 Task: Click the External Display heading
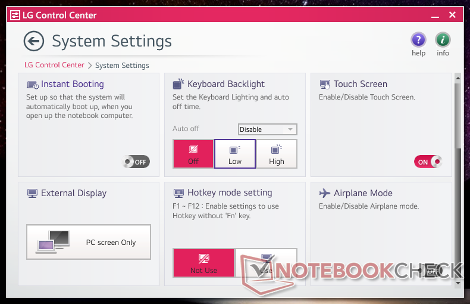74,193
